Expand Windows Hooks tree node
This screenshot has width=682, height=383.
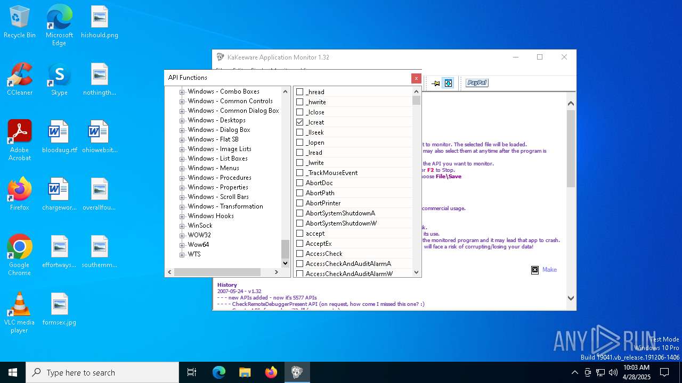coord(182,216)
